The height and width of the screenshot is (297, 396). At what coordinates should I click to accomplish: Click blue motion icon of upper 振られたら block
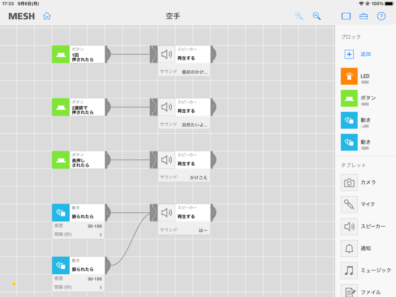coord(61,213)
